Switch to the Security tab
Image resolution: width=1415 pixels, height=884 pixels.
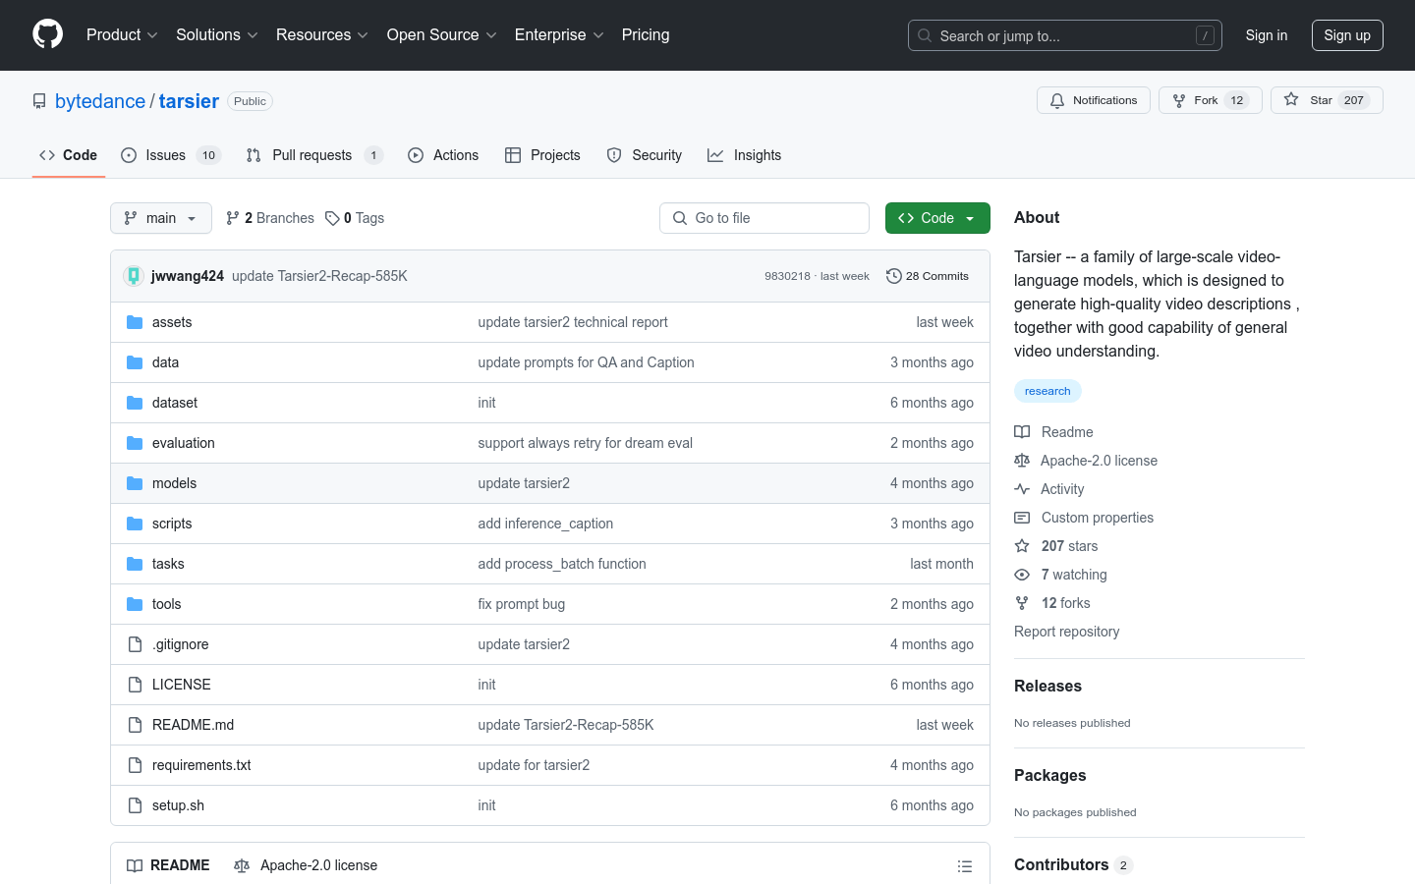pyautogui.click(x=645, y=155)
